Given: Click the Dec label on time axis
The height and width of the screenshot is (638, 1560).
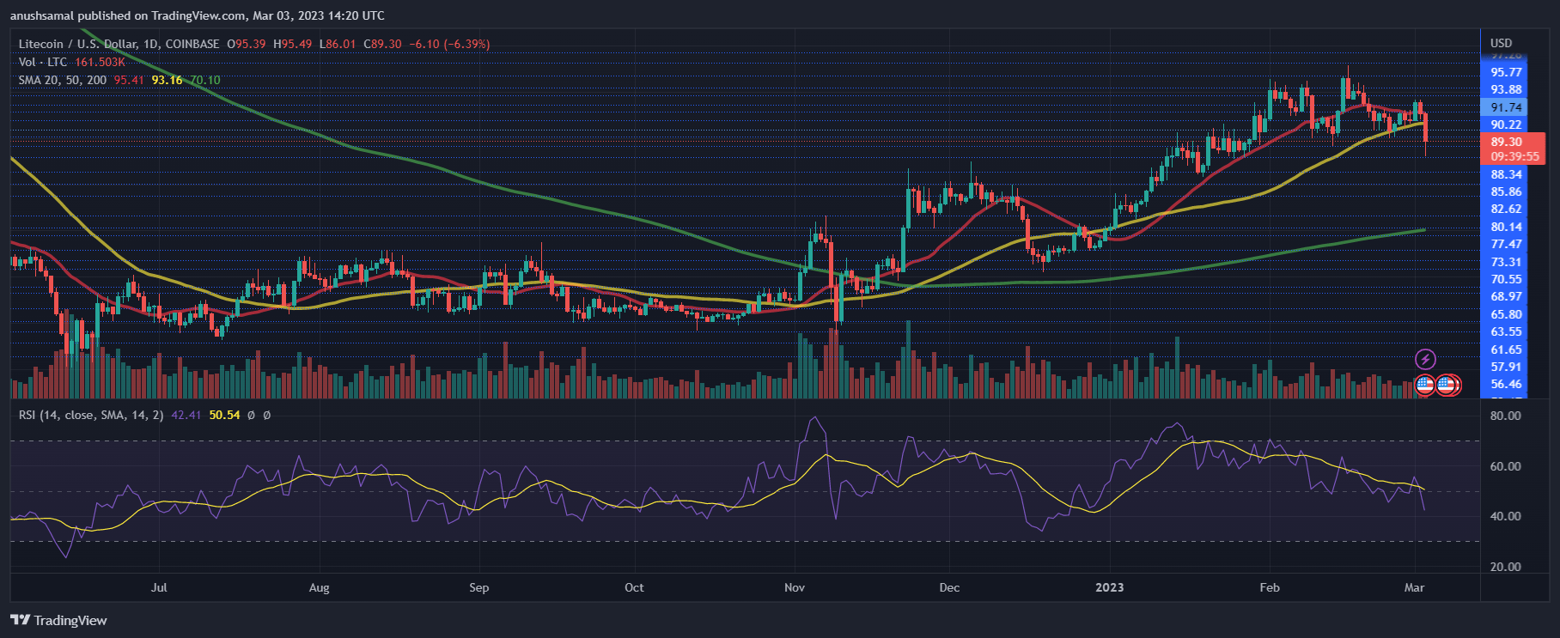Looking at the screenshot, I should point(949,587).
